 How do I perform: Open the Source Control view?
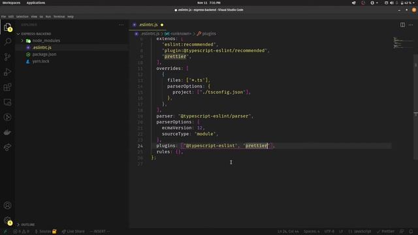pos(7,57)
